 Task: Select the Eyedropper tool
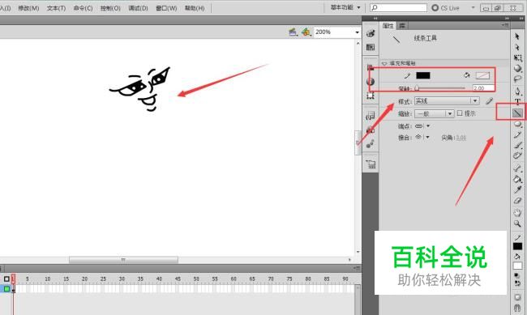517,189
